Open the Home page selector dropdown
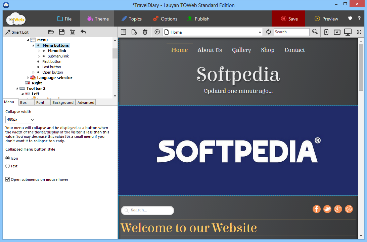The width and height of the screenshot is (367, 242). click(x=213, y=32)
